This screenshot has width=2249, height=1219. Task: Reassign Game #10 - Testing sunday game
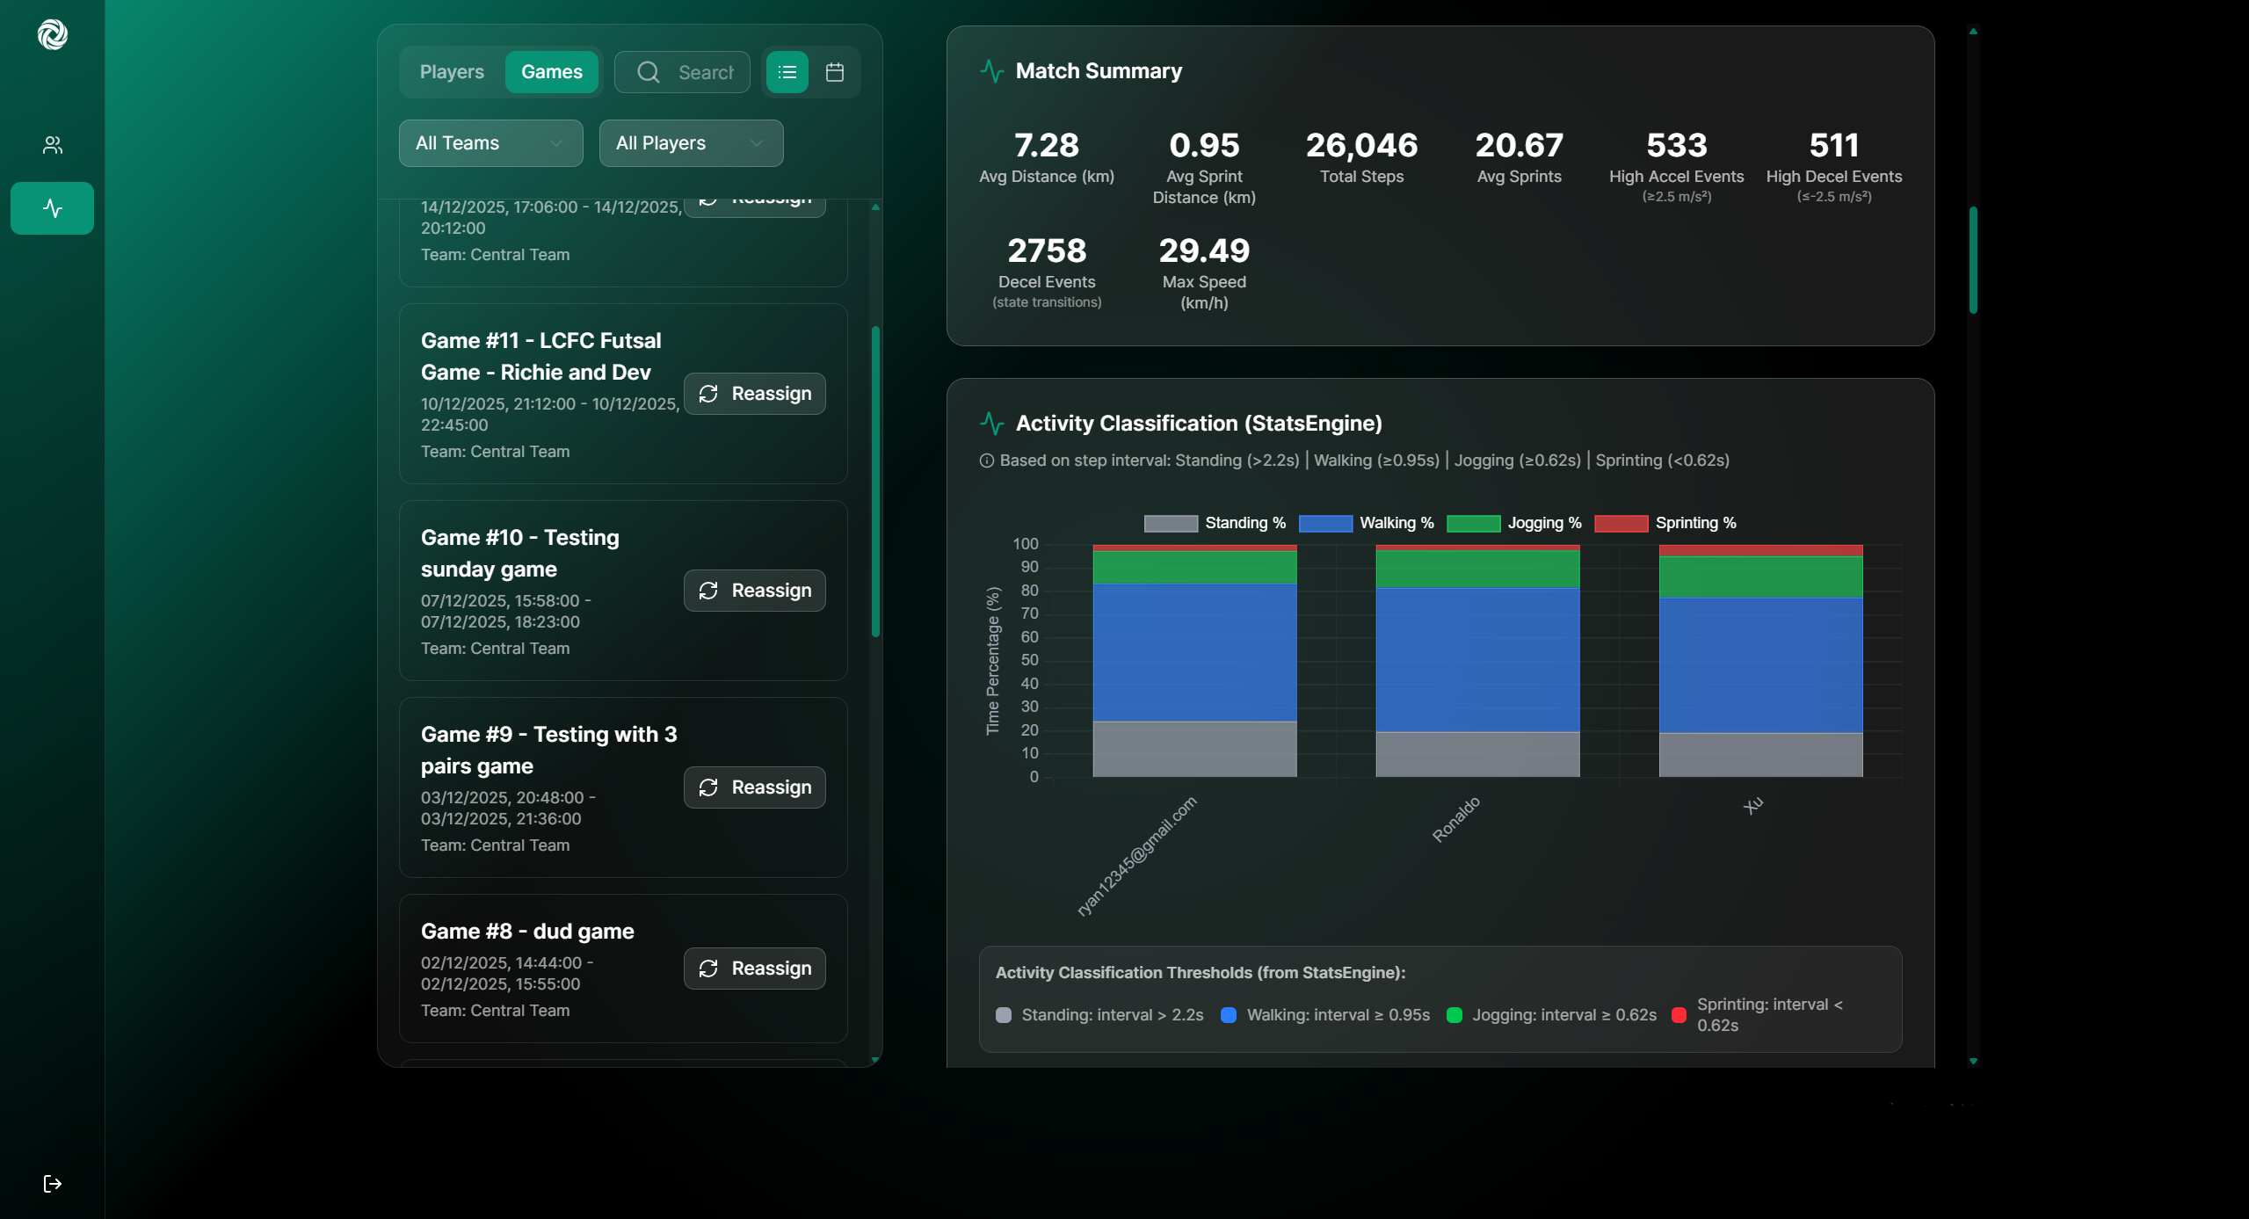pos(753,591)
